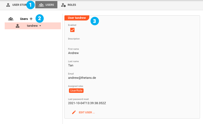Screen dimensions: 203x124
Task: Click the UserRole assigned role chip
Action: pos(76,91)
